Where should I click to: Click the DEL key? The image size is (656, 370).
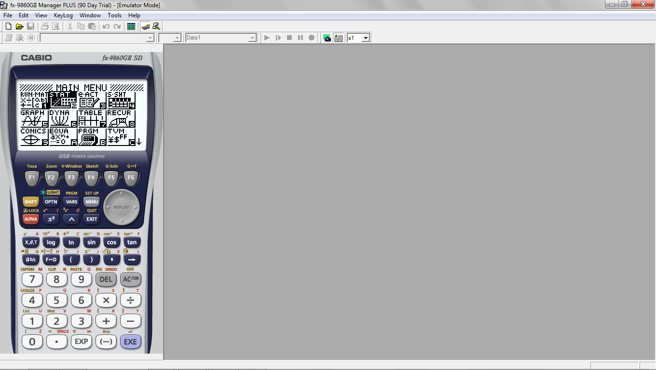106,279
